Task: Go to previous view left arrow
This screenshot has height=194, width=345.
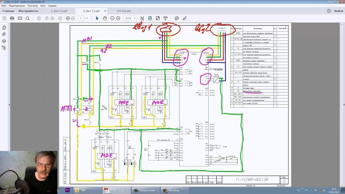Action: 68,18
